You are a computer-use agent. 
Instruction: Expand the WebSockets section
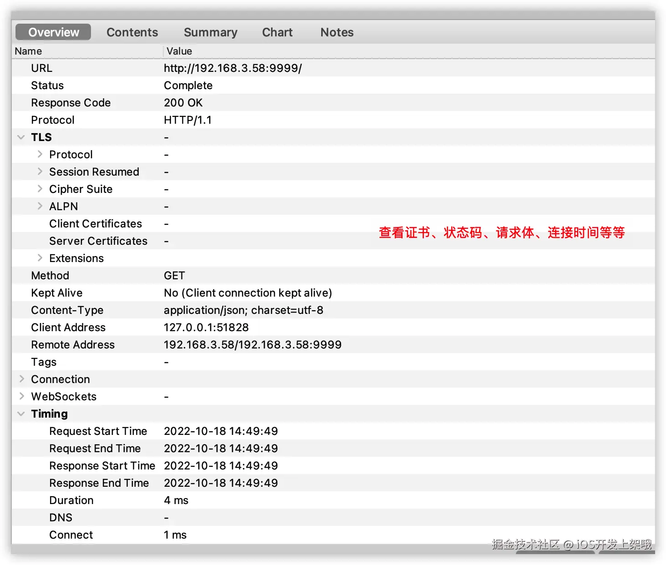21,396
